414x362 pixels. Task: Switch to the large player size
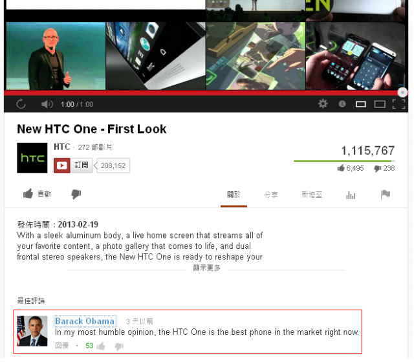[x=380, y=105]
